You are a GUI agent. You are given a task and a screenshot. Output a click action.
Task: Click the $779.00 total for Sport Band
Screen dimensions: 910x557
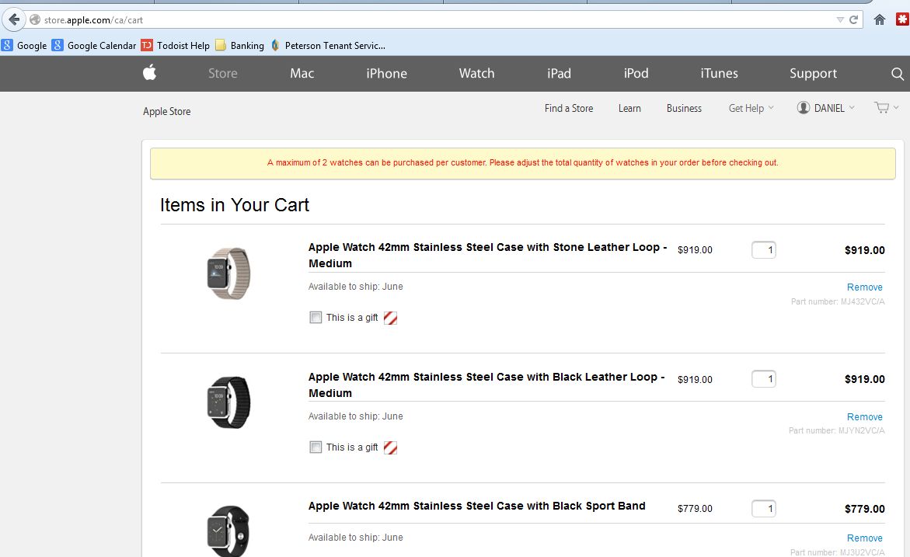864,509
